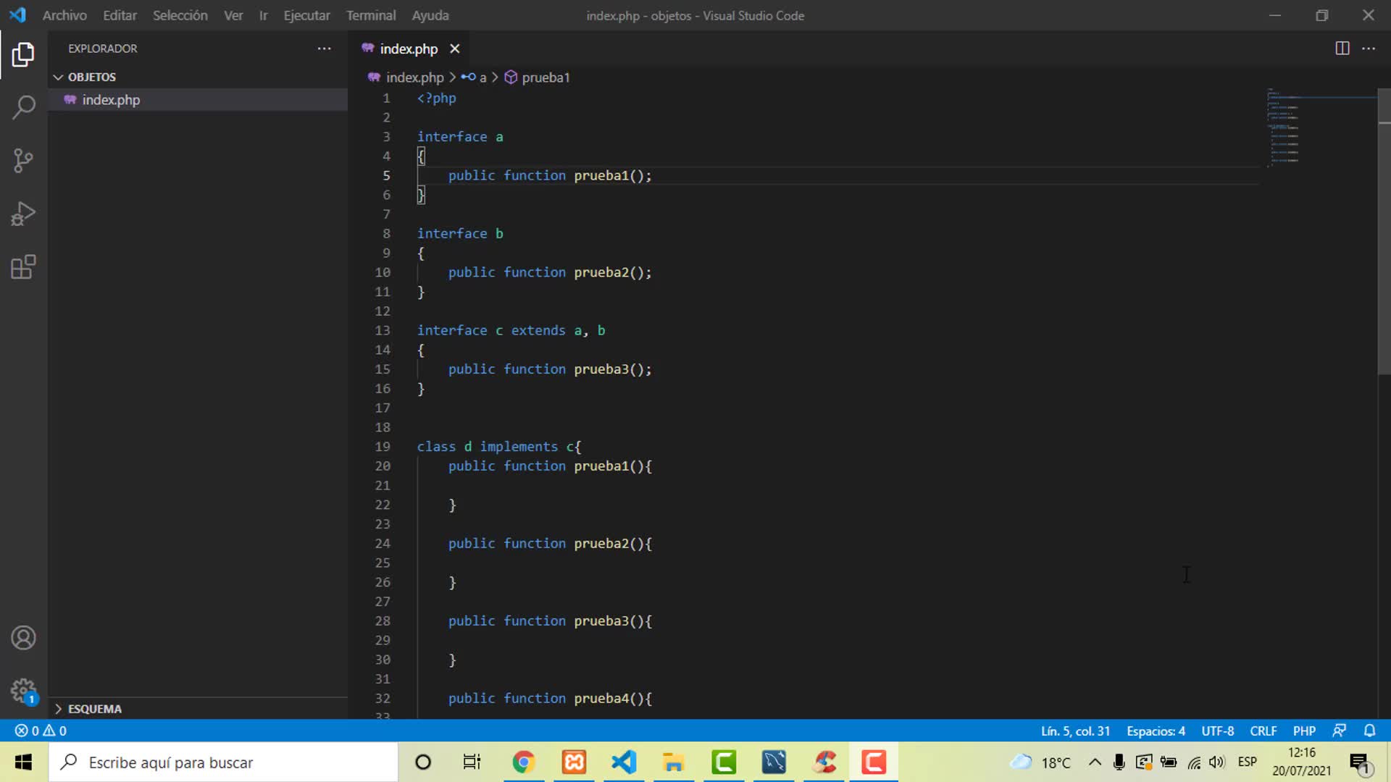The height and width of the screenshot is (782, 1391).
Task: Open notifications bell in status bar
Action: [1369, 731]
